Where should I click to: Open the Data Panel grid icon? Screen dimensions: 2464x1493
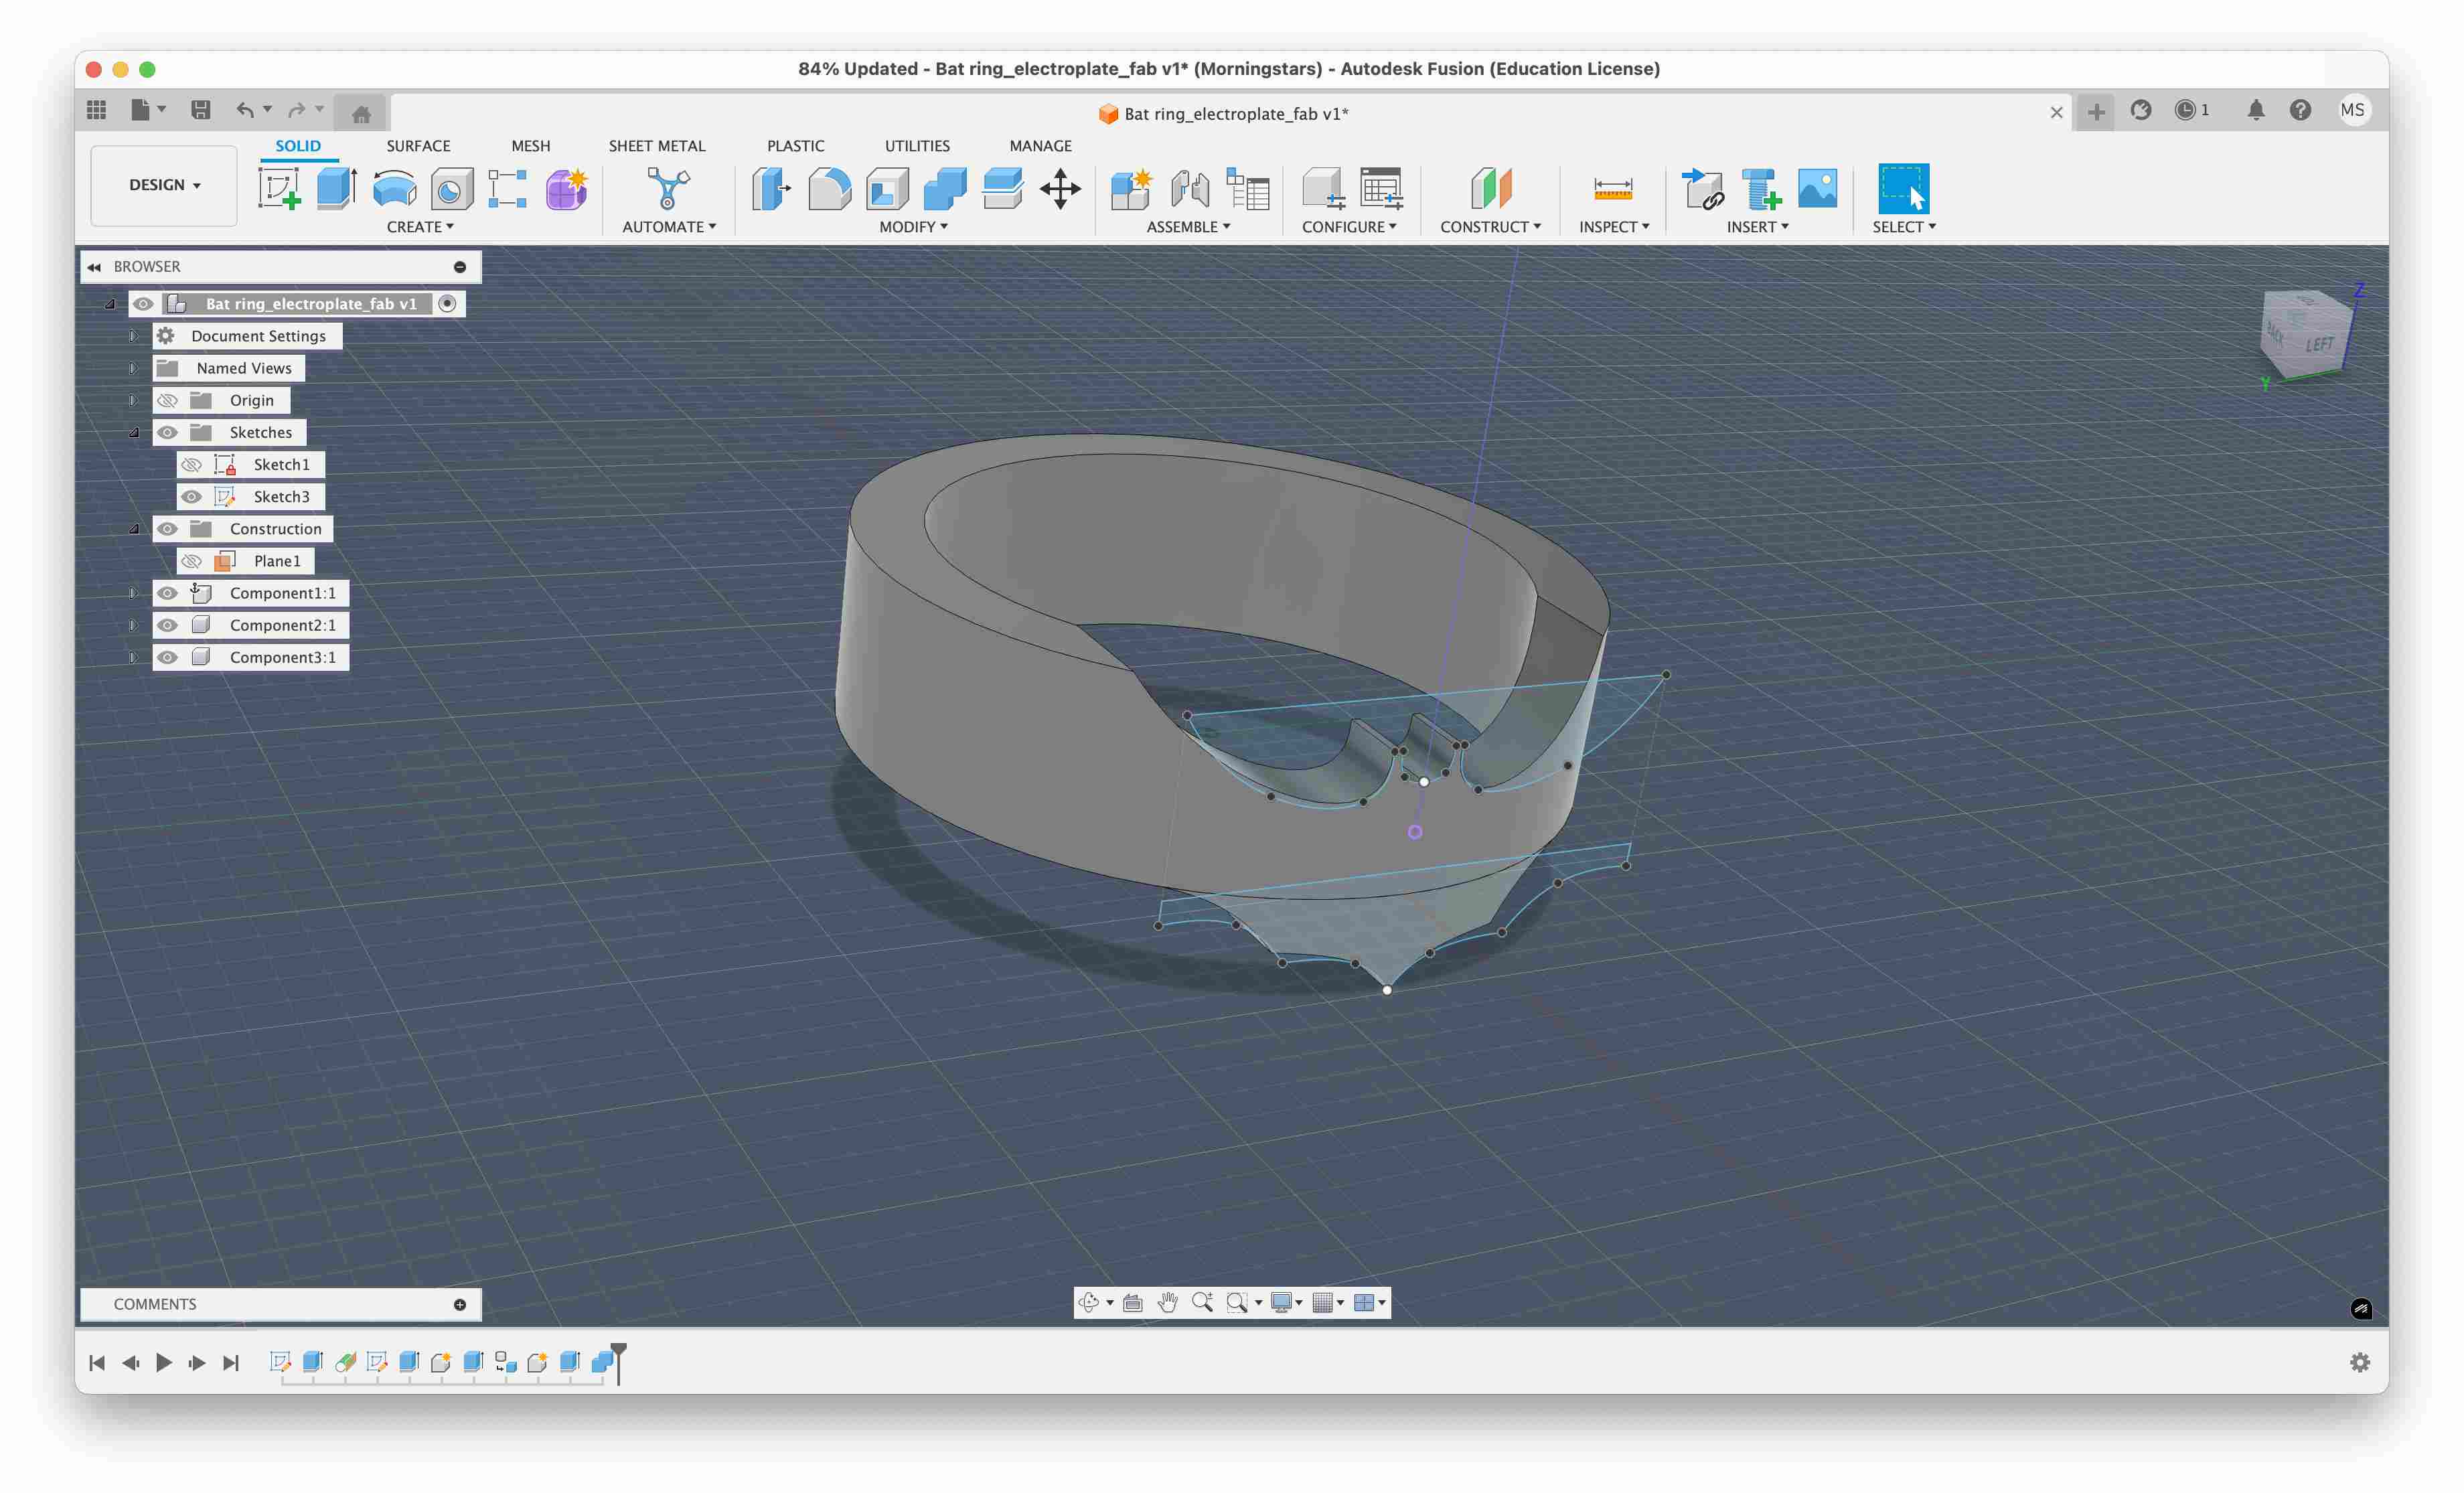tap(97, 110)
